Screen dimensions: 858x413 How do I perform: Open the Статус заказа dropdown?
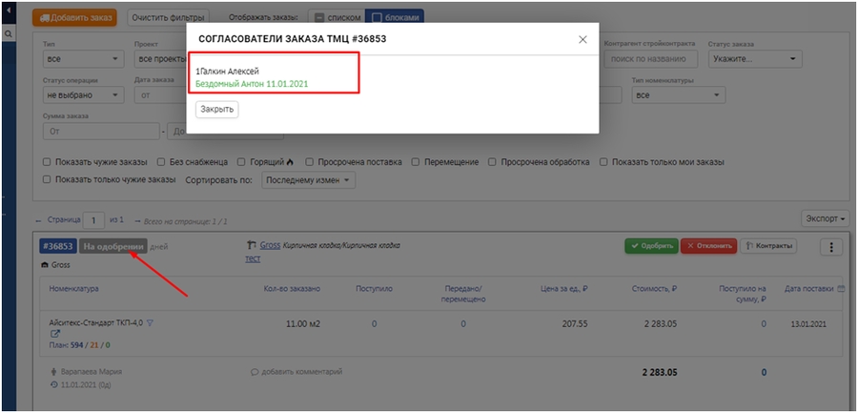755,59
